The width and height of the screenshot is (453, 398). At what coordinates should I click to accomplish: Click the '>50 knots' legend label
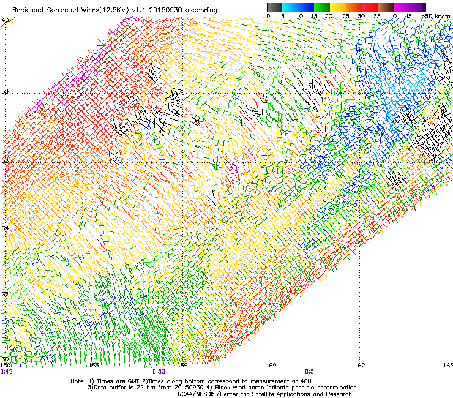(x=435, y=17)
